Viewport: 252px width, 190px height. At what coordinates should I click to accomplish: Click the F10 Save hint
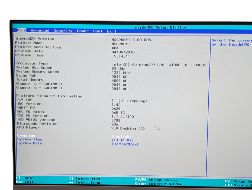(x=238, y=185)
